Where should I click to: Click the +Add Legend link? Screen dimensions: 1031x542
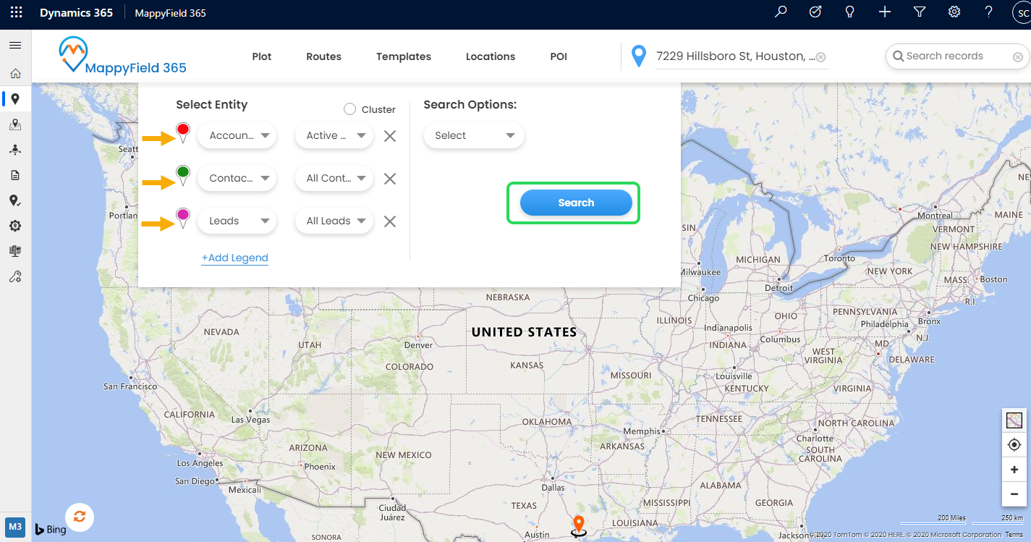click(x=235, y=258)
